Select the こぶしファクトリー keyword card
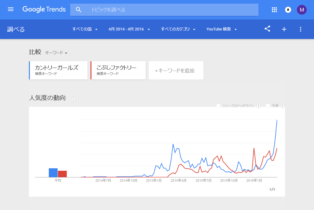The width and height of the screenshot is (314, 210). (x=118, y=70)
